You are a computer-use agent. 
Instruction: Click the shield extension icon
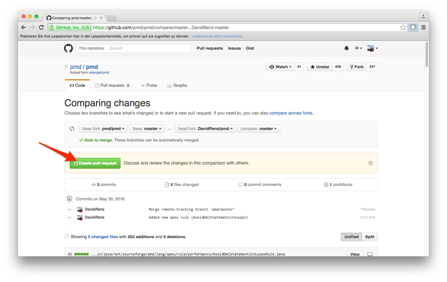click(x=413, y=28)
